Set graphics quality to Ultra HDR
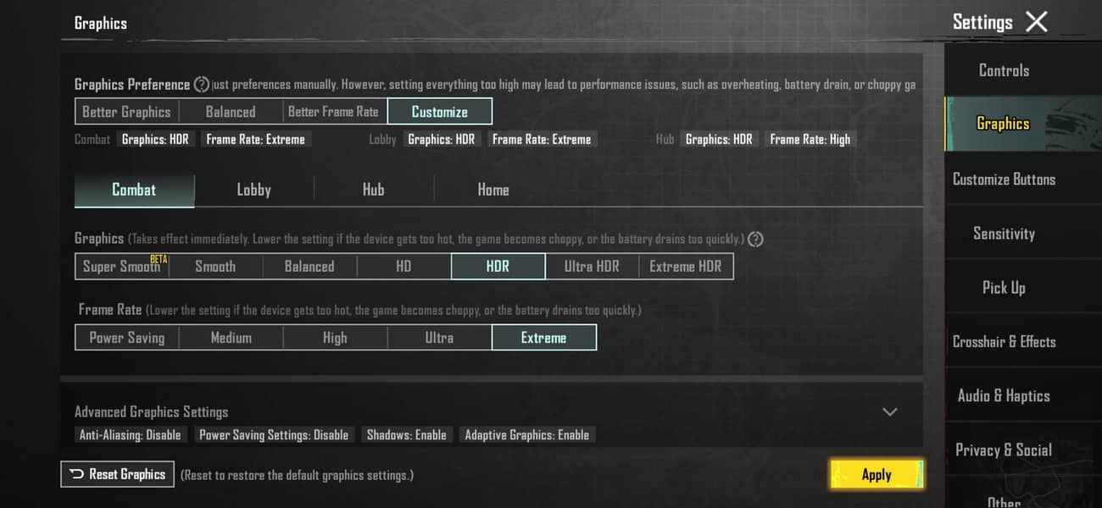Viewport: 1102px width, 508px height. click(x=591, y=267)
